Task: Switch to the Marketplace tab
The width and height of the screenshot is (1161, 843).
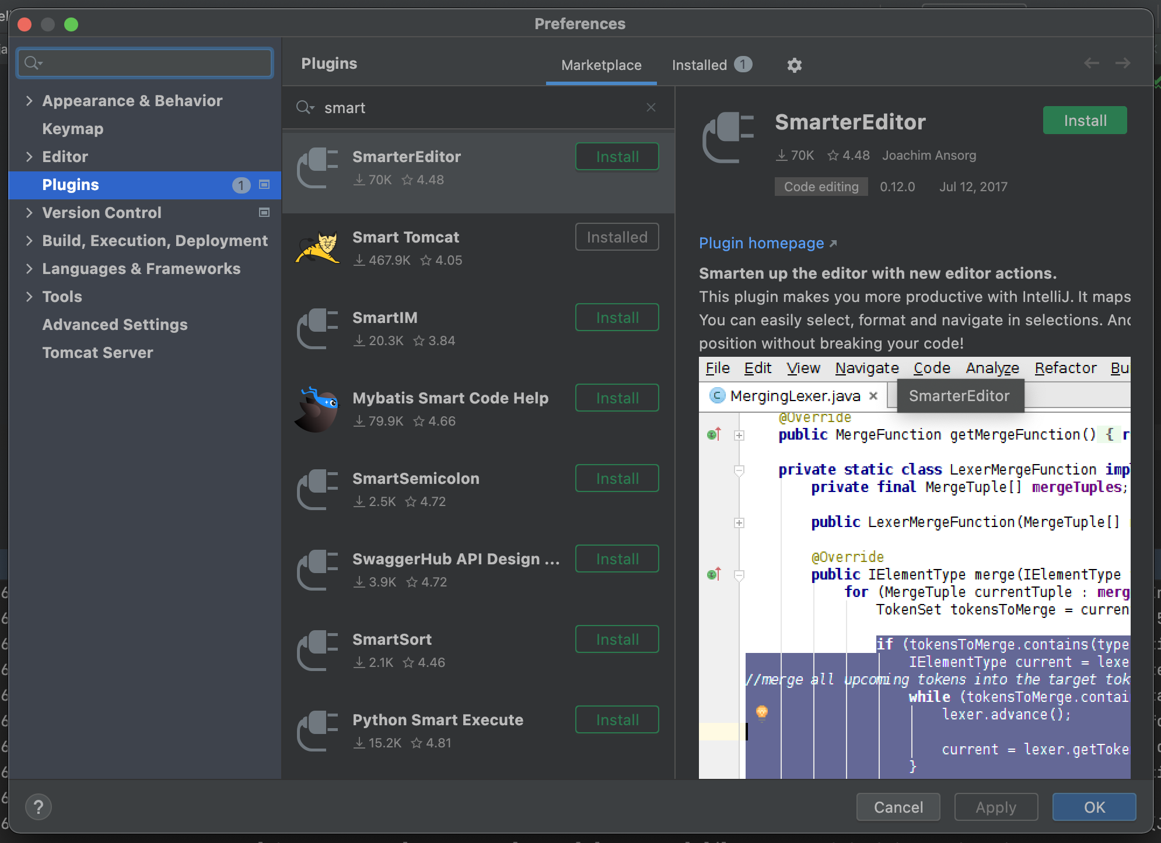Action: pyautogui.click(x=601, y=65)
